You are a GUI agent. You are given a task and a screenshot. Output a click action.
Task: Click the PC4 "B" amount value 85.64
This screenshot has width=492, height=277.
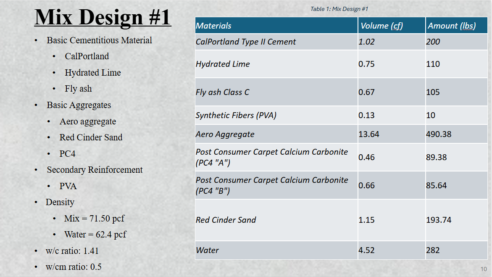(x=436, y=185)
